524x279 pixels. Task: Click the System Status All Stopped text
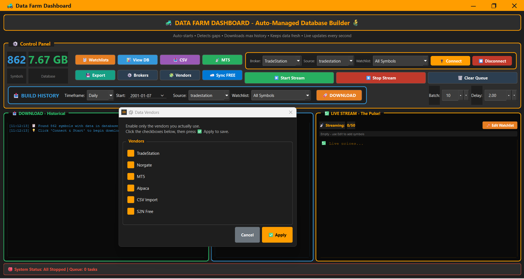coord(40,269)
